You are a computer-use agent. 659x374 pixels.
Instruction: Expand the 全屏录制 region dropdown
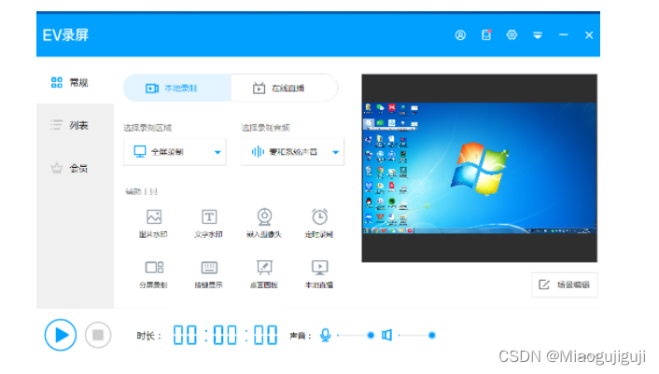175,151
